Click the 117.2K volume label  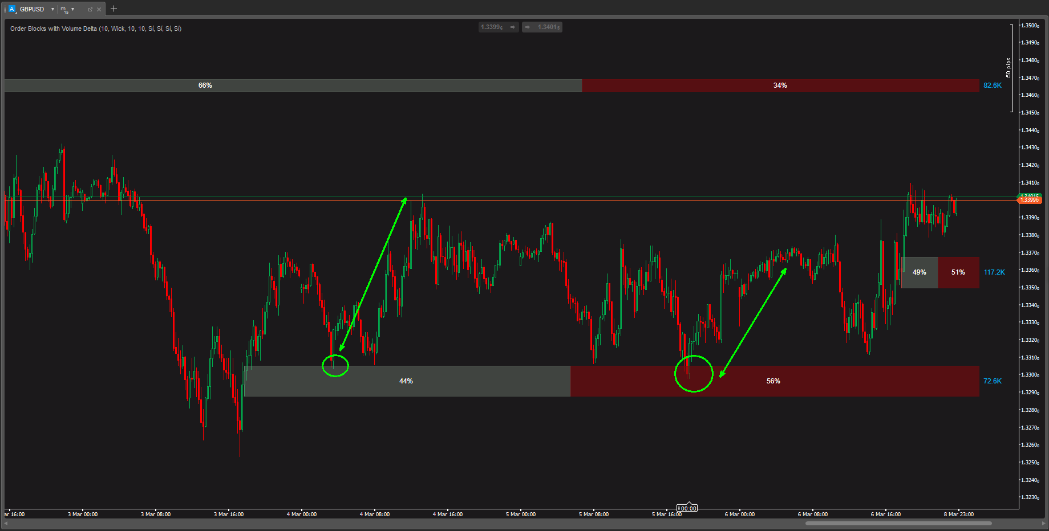994,272
